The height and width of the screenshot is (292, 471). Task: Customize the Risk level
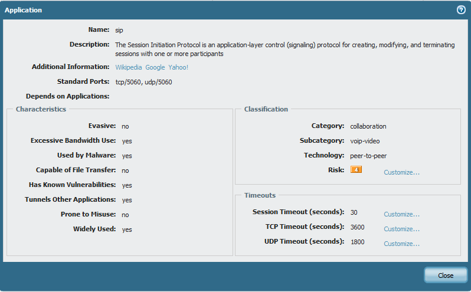click(401, 172)
